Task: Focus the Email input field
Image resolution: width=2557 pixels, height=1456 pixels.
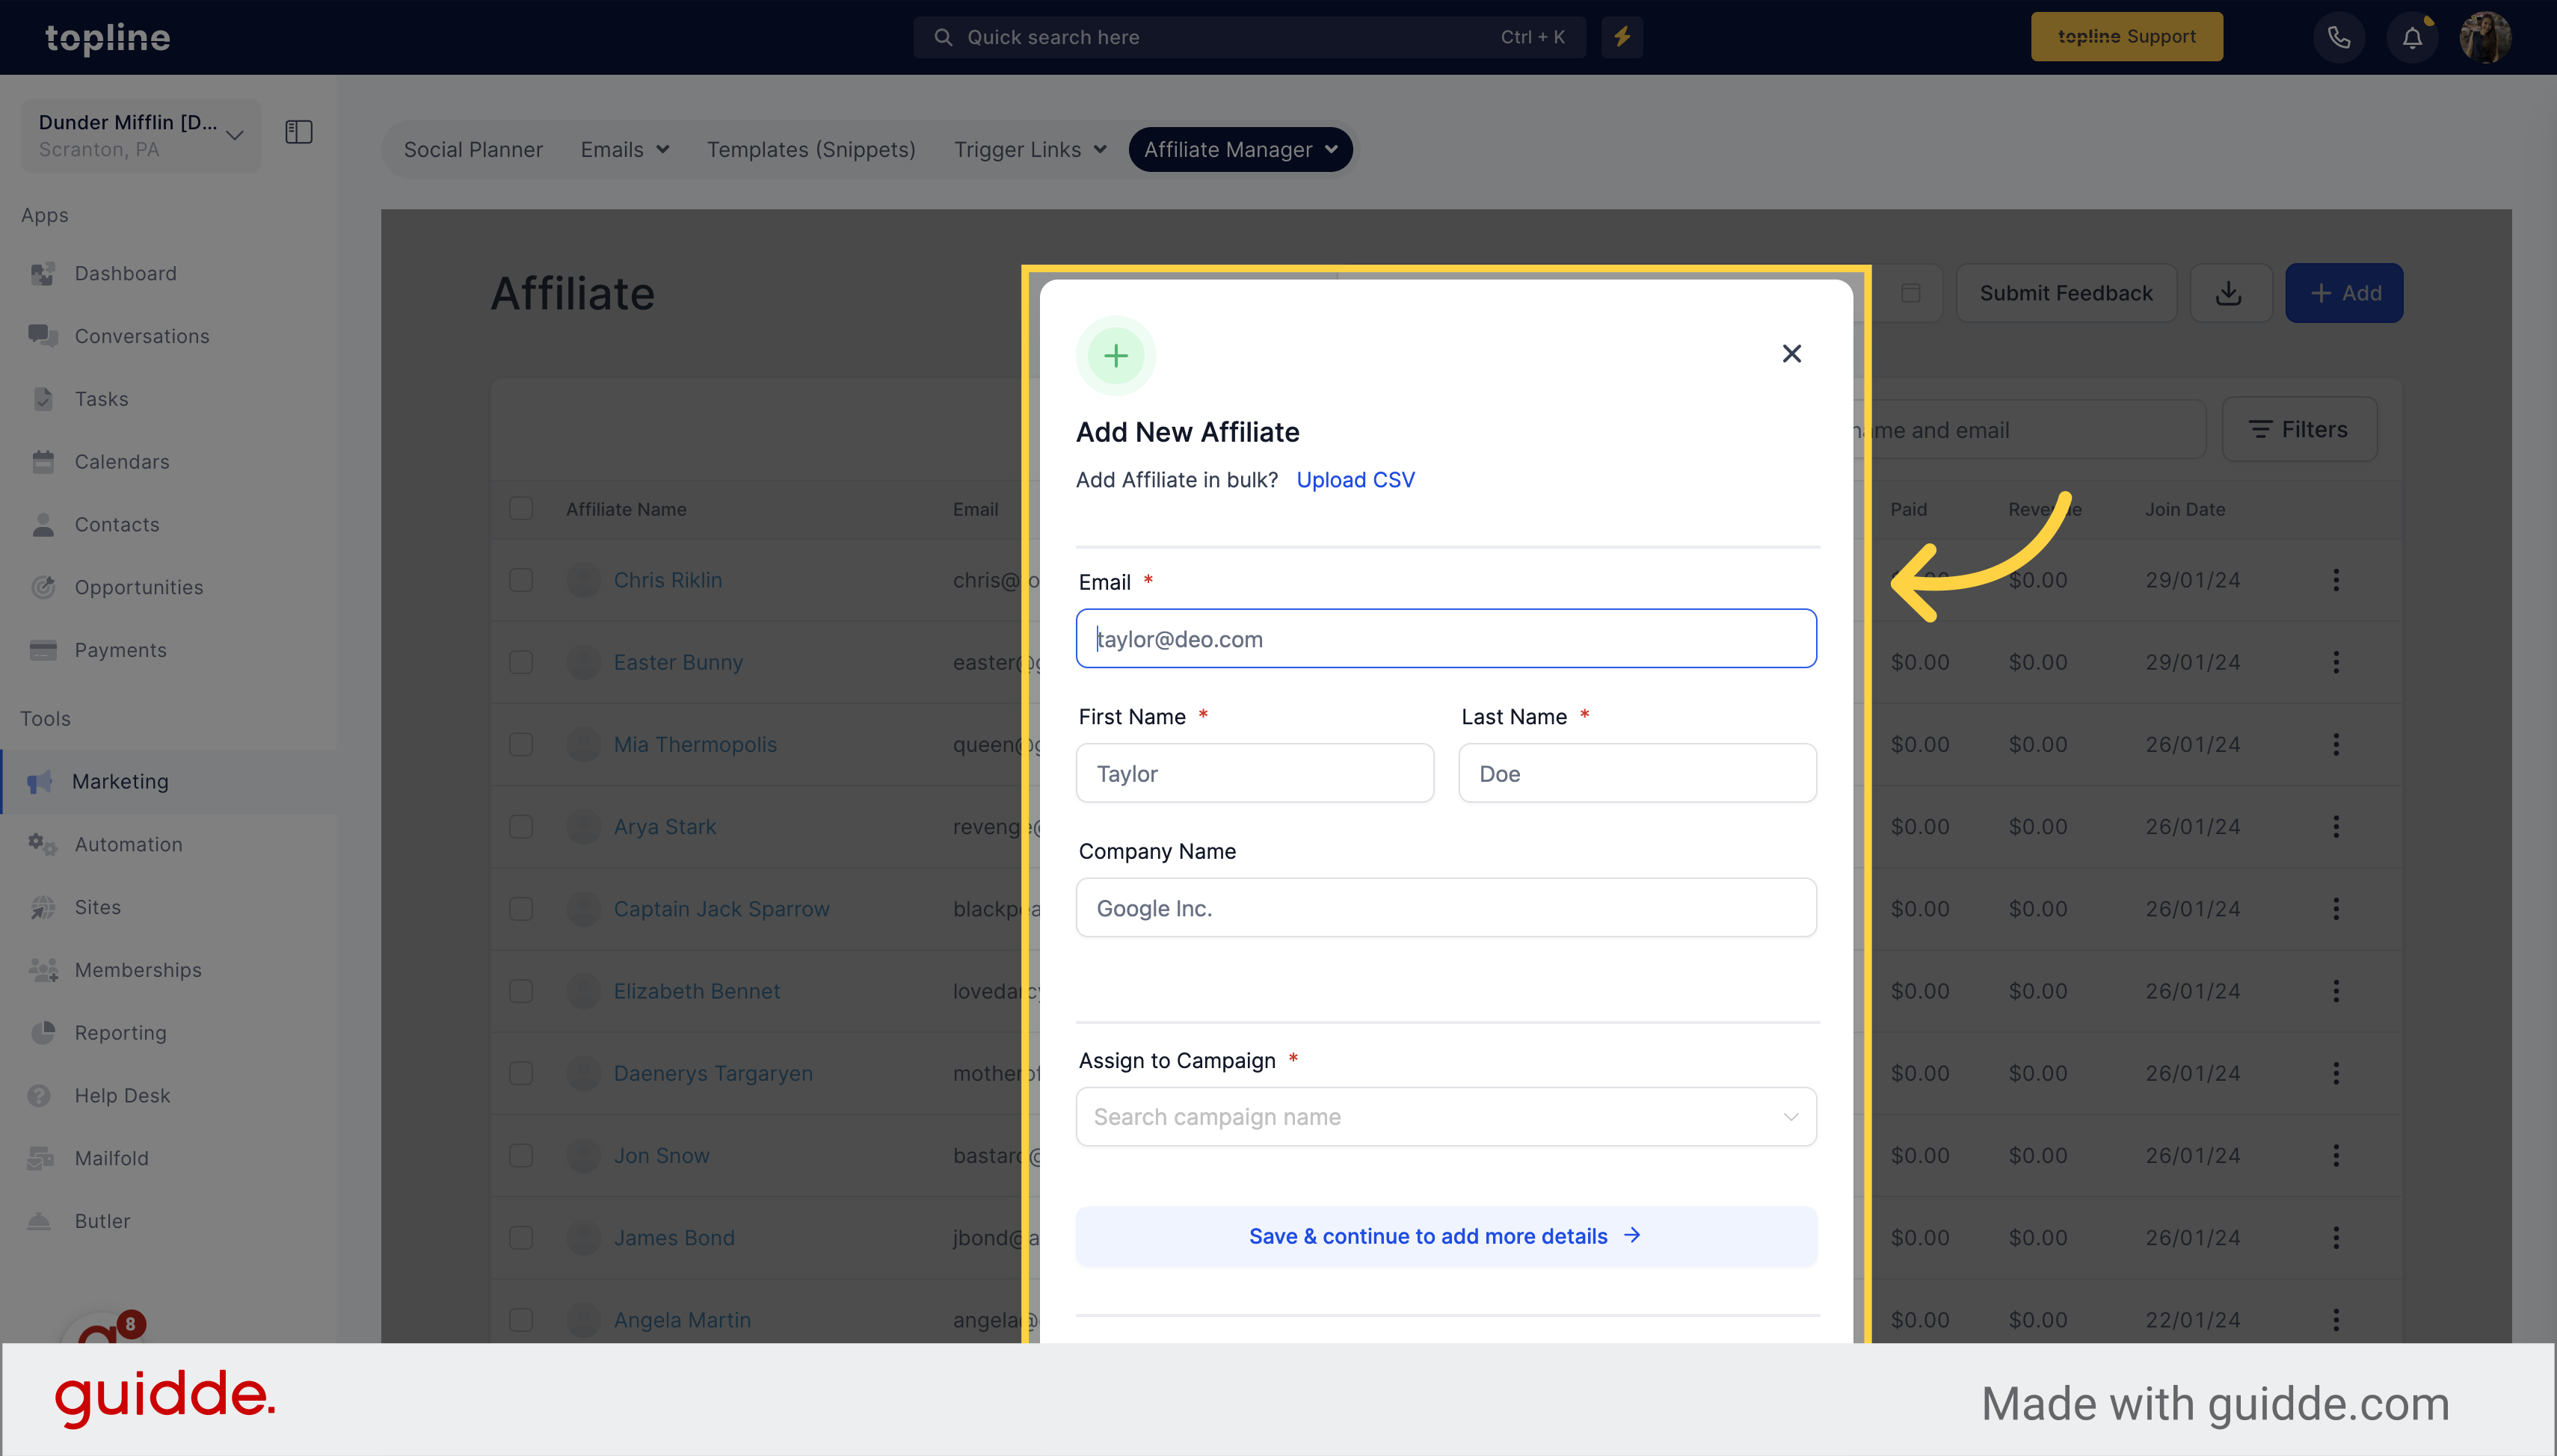Action: coord(1446,638)
